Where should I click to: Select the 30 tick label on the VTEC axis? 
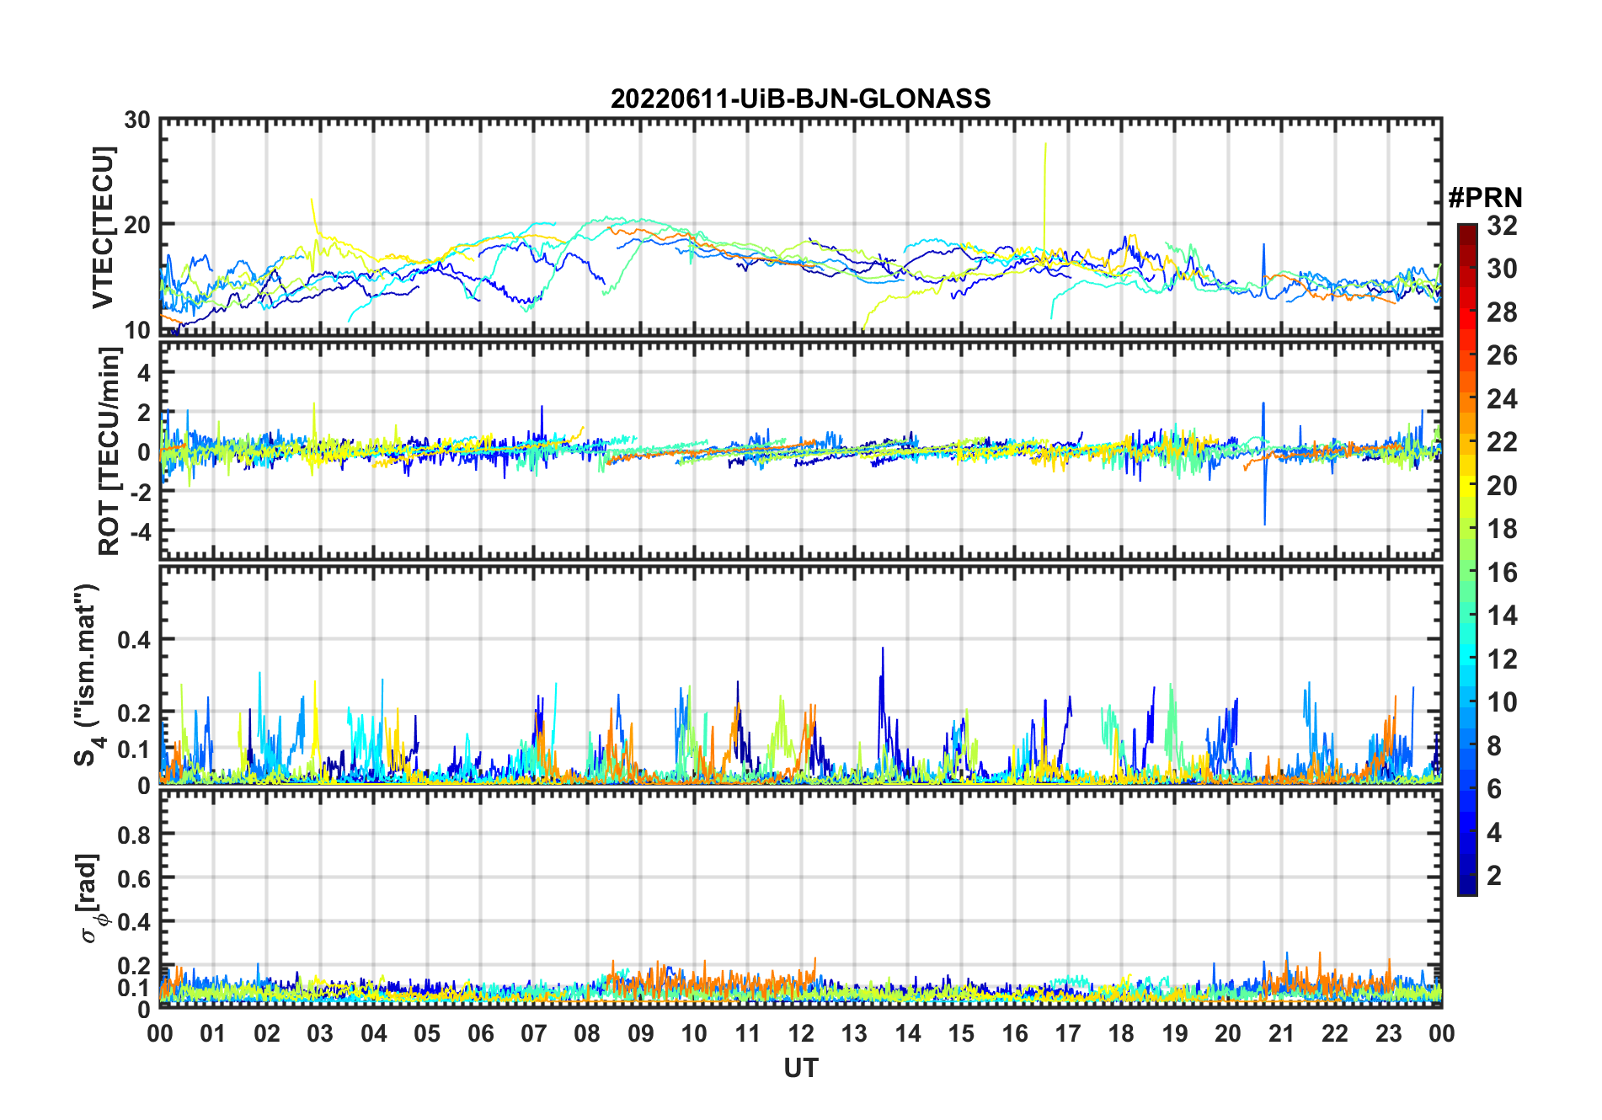coord(137,120)
